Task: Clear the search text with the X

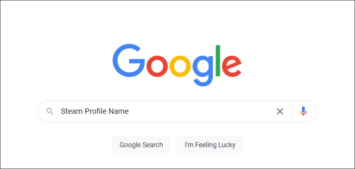Action: (280, 112)
